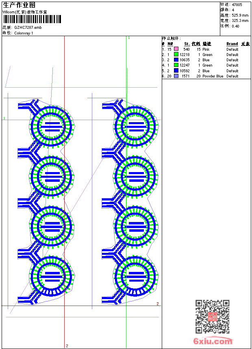
Task: Click the Powder Blue color swatch
Action: [x=176, y=76]
